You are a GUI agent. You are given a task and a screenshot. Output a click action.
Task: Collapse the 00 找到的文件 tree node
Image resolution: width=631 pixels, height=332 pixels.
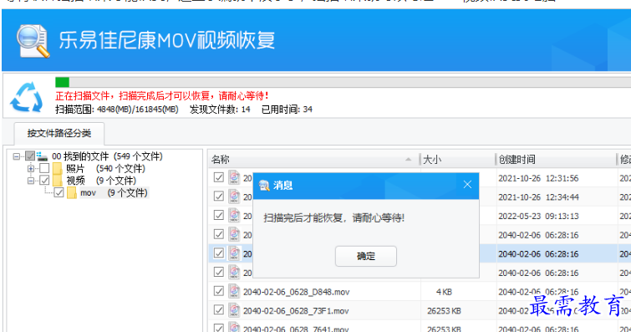(17, 156)
